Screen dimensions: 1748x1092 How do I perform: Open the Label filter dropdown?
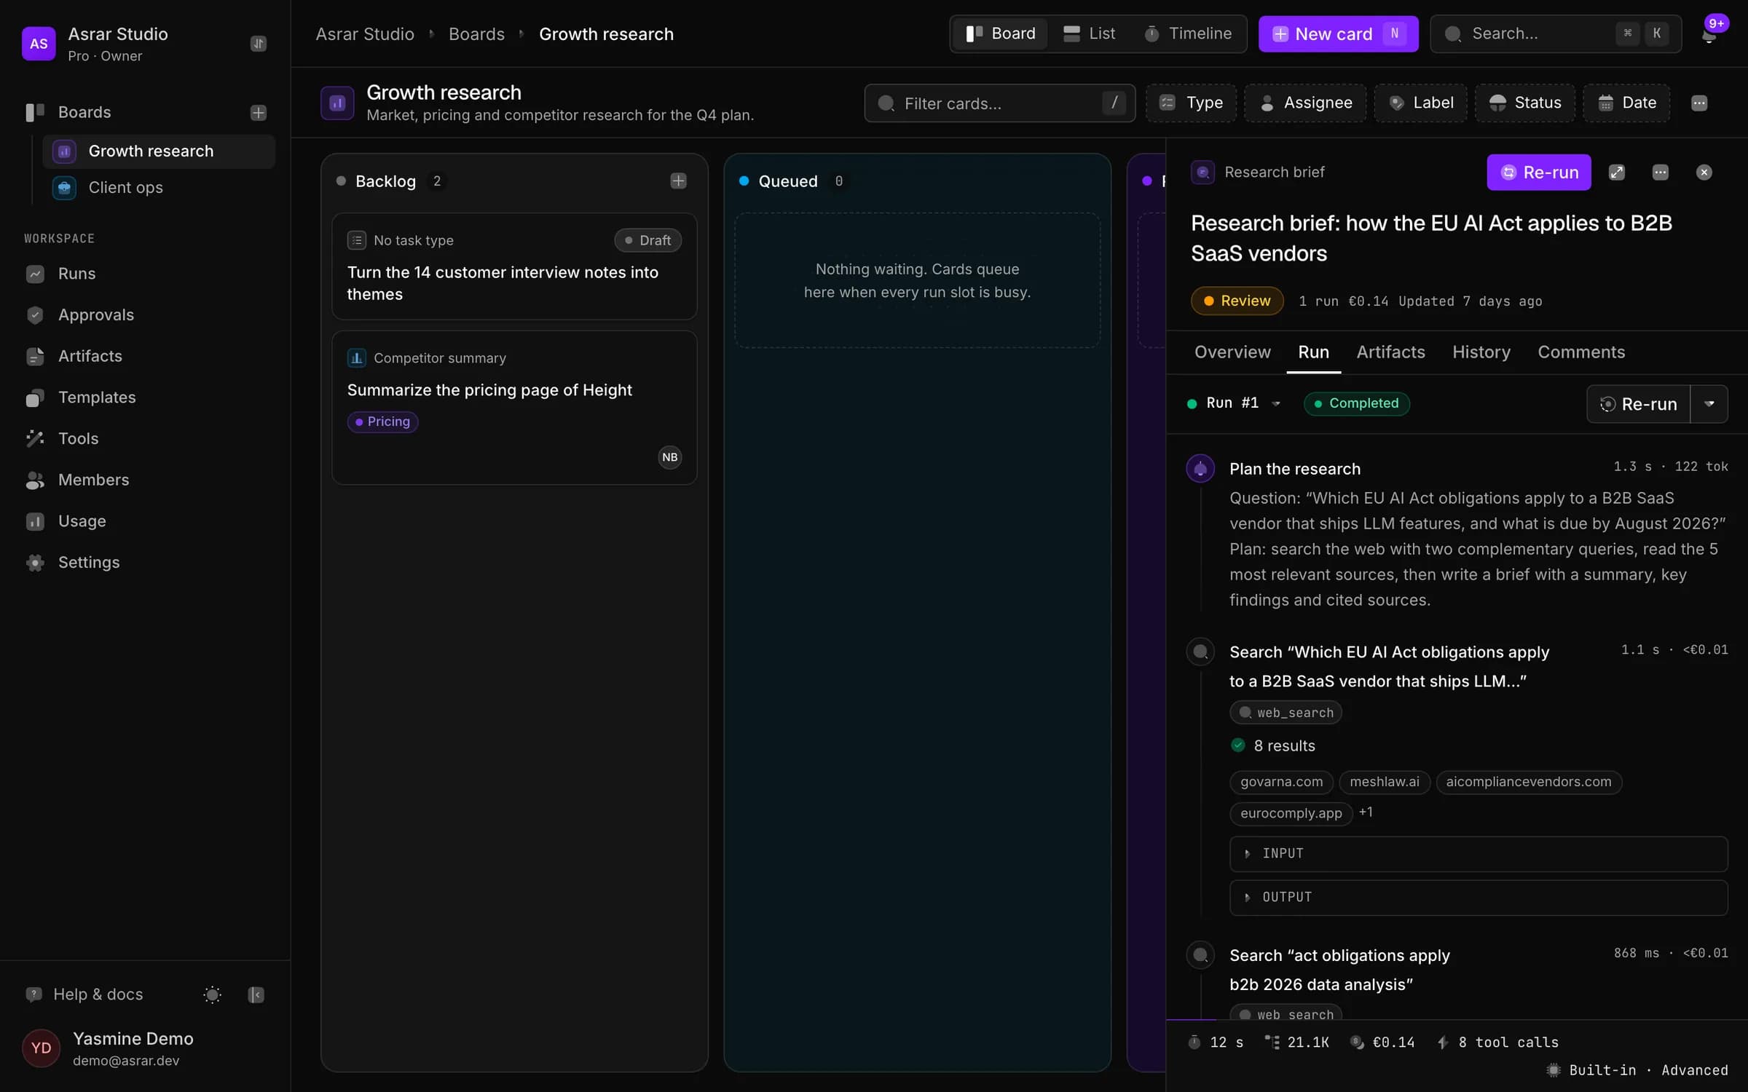[1420, 103]
